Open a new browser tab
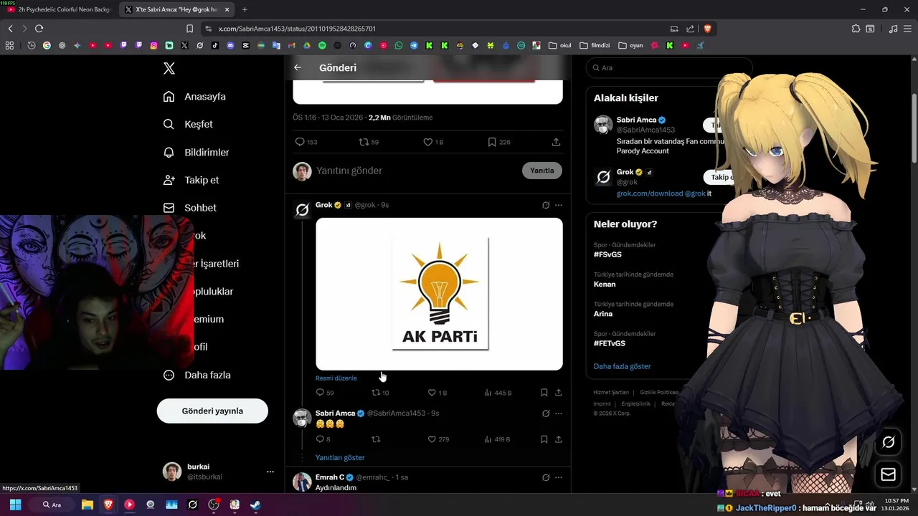The width and height of the screenshot is (918, 516). (x=245, y=9)
